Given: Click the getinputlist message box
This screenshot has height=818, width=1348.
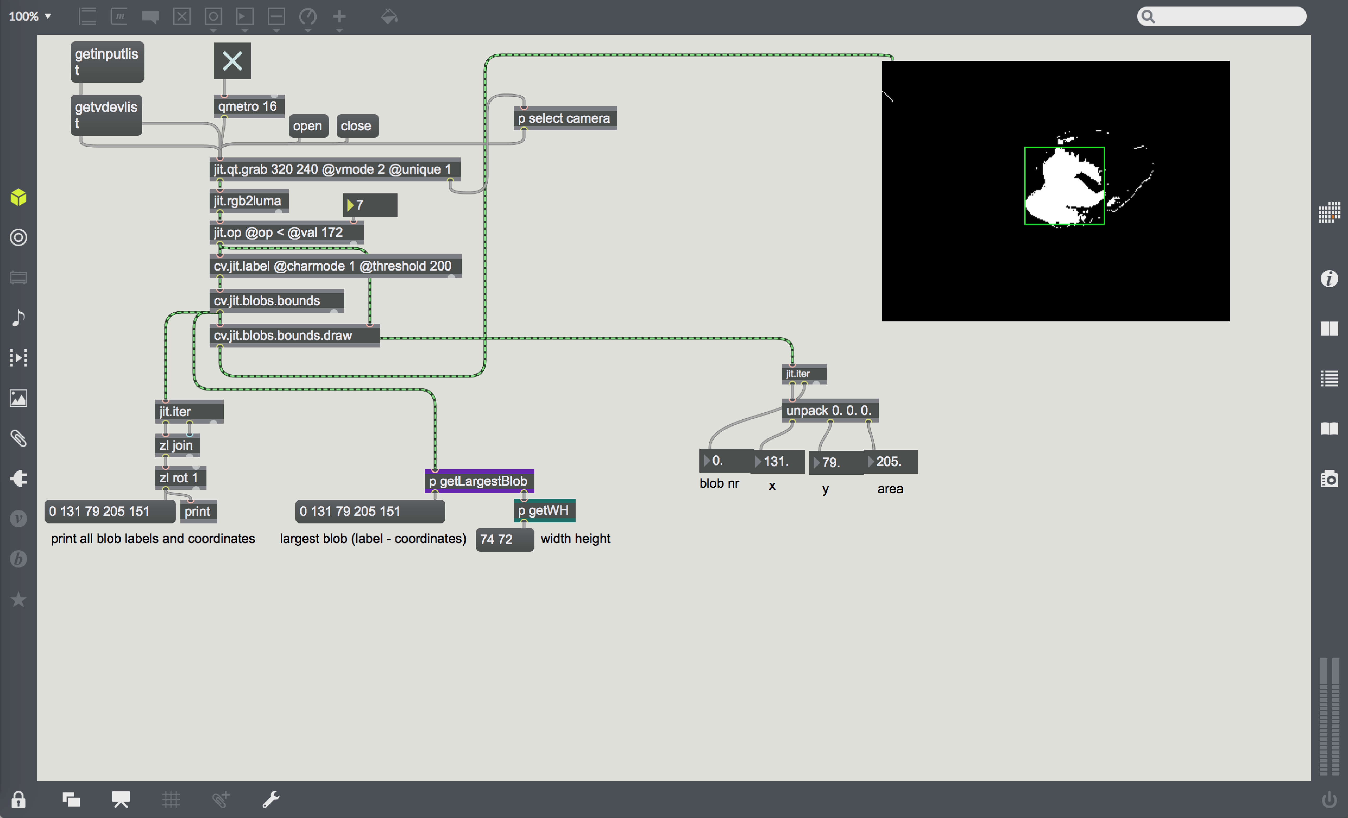Looking at the screenshot, I should [x=107, y=62].
